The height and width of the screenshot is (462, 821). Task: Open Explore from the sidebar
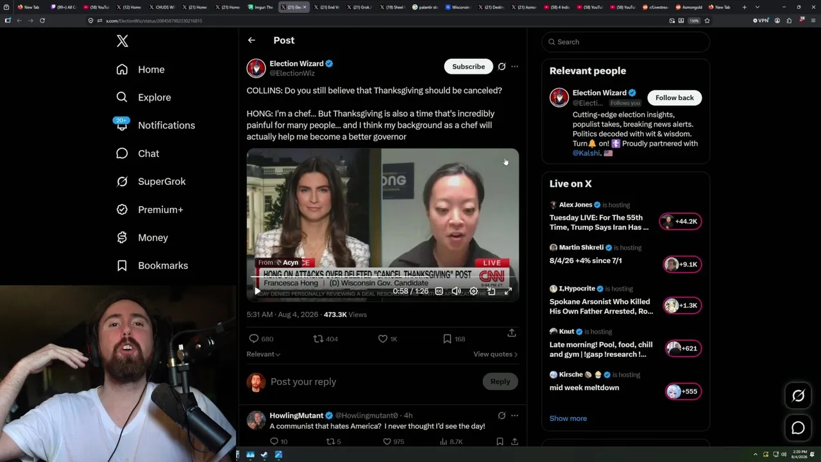[x=144, y=98]
